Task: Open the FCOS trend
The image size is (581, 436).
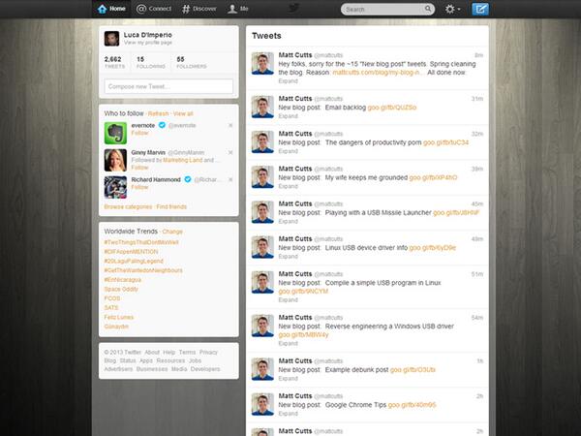Action: [112, 298]
